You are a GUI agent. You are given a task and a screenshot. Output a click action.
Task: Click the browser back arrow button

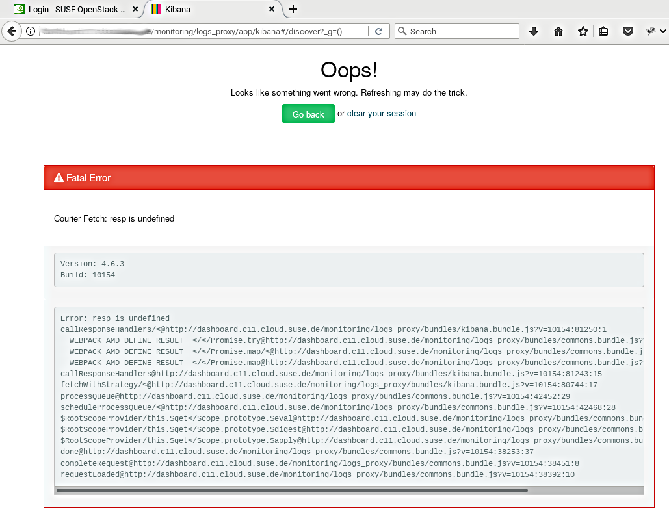11,31
